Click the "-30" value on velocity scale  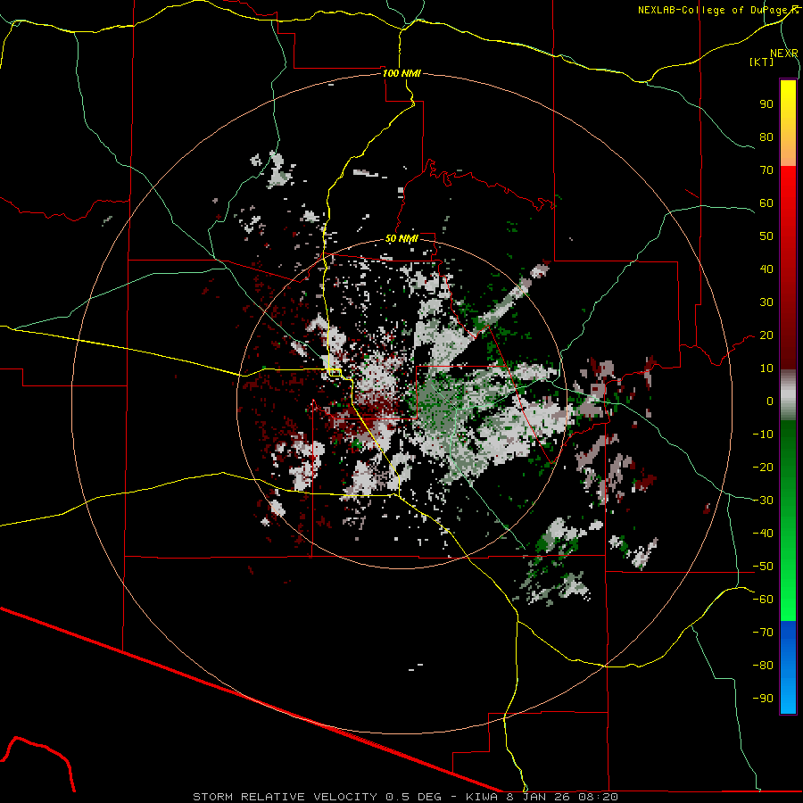tap(763, 501)
